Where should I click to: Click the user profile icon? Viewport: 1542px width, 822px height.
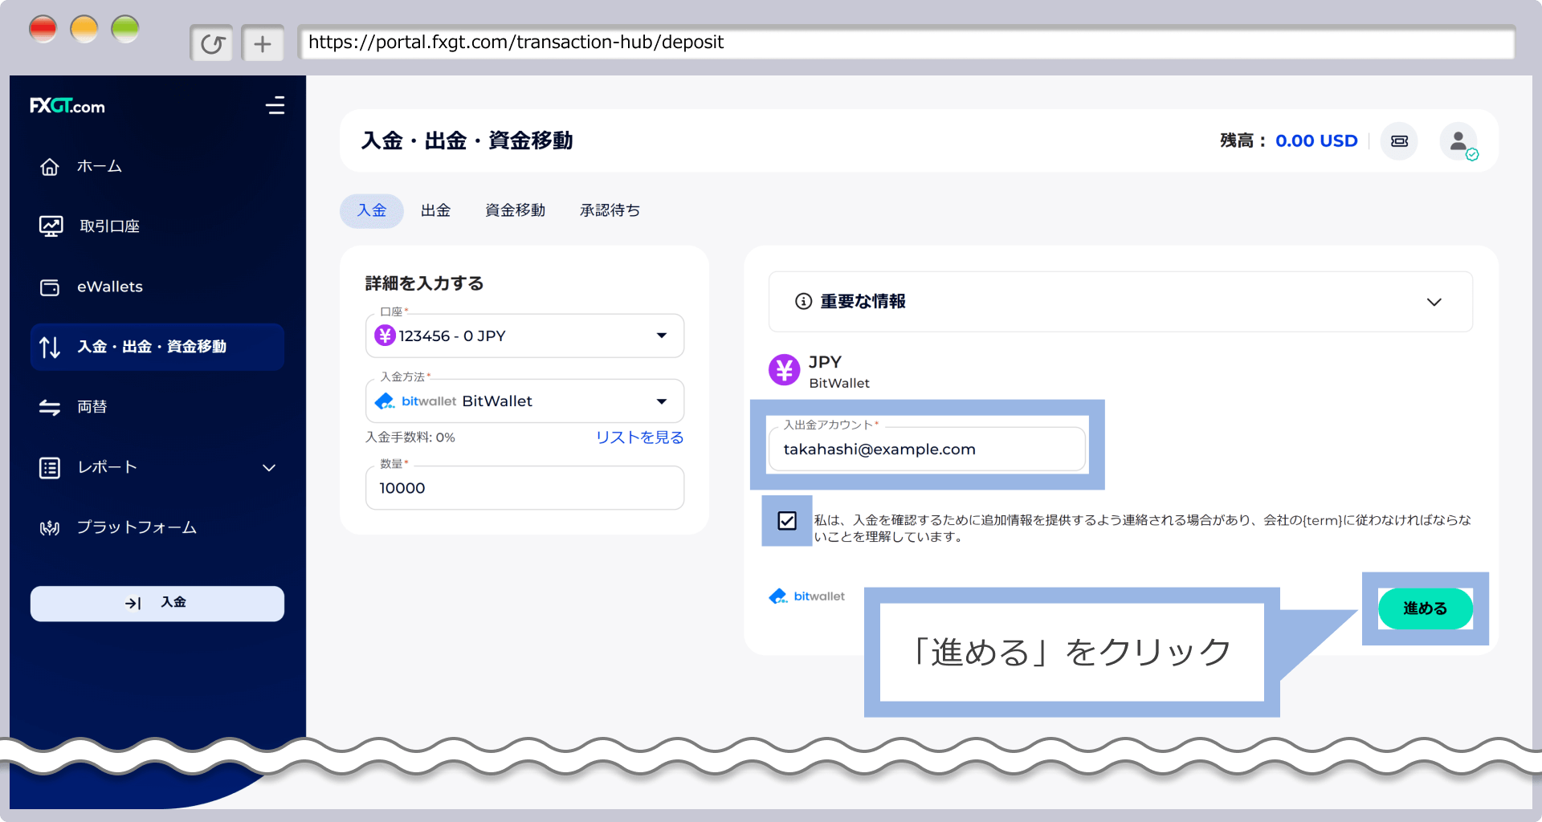click(1458, 141)
